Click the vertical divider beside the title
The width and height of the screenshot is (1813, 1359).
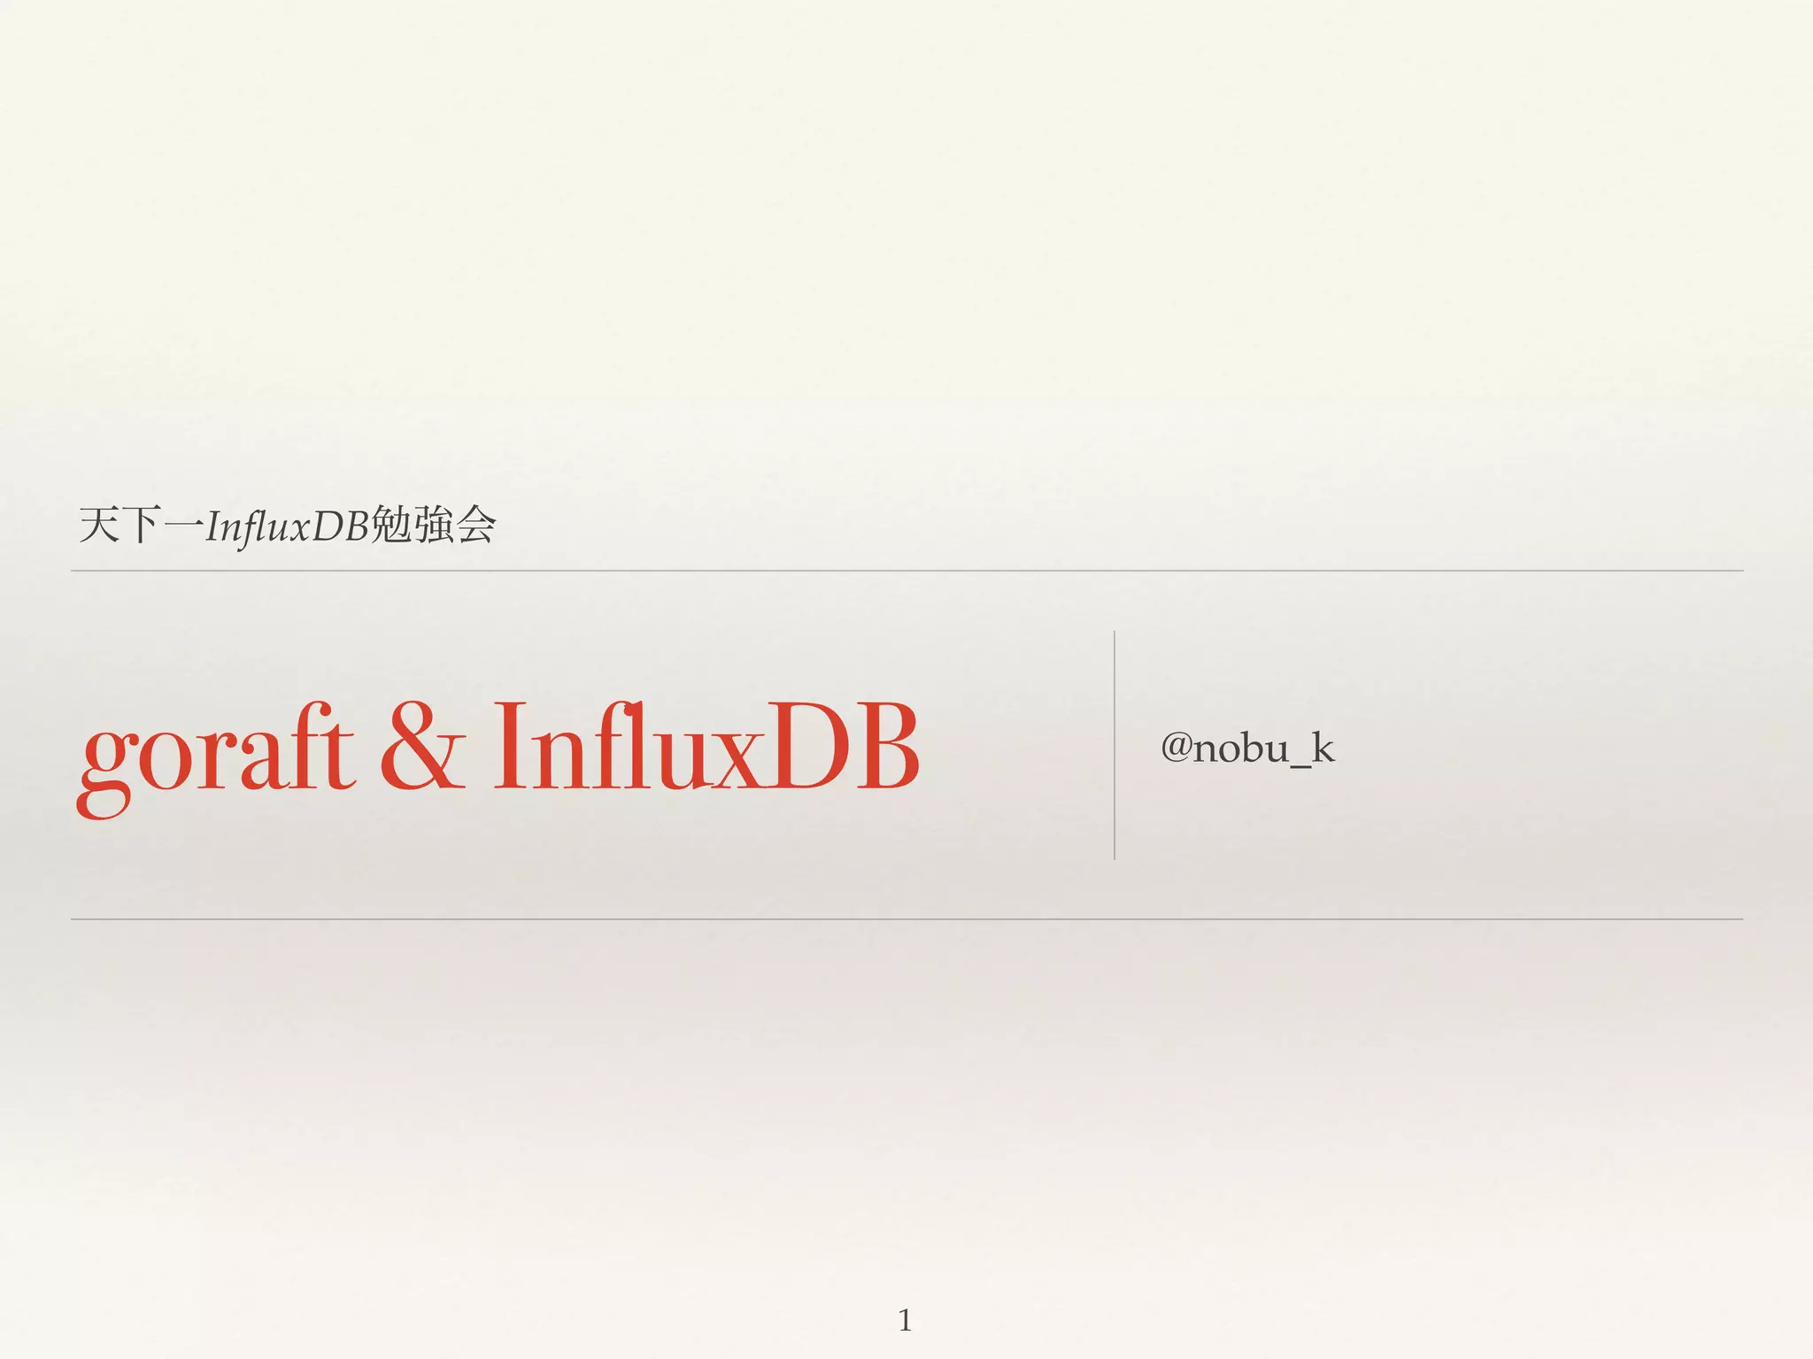tap(1114, 745)
